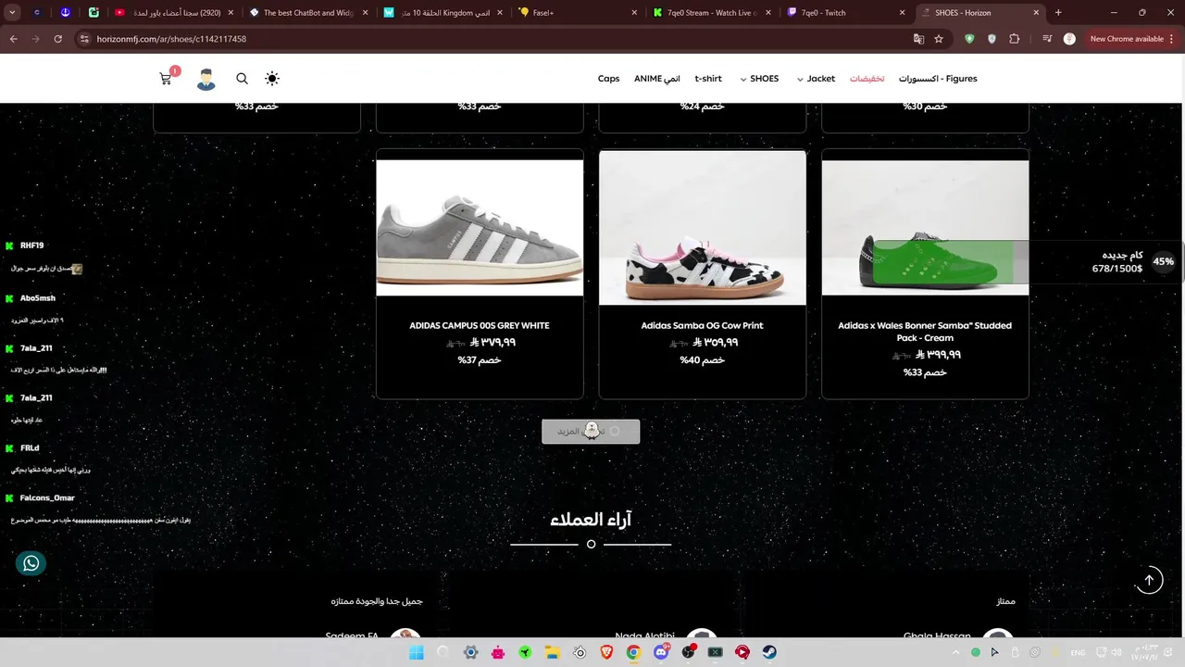This screenshot has height=667, width=1185.
Task: Open File Explorer from taskbar
Action: click(552, 652)
